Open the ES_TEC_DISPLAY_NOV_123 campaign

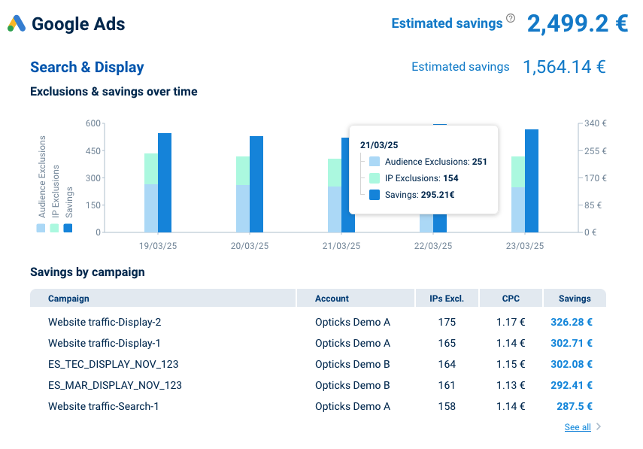point(113,364)
